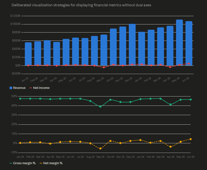Select the May 26 revenue bar
The image size is (207, 170).
[x=180, y=43]
